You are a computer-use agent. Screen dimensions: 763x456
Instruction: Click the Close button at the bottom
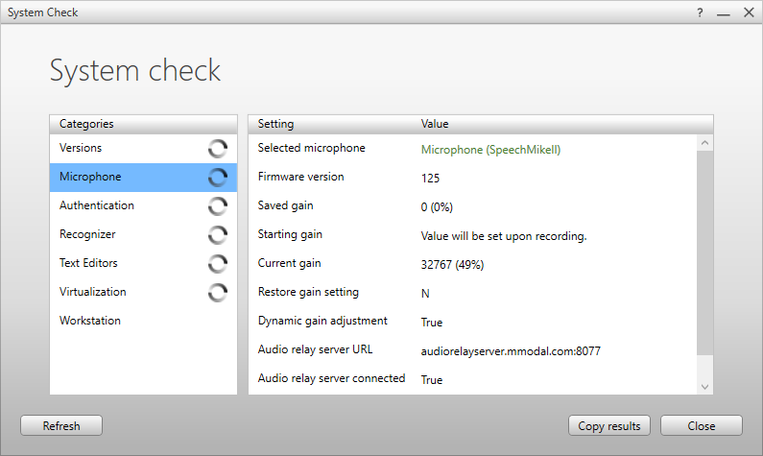pos(701,425)
